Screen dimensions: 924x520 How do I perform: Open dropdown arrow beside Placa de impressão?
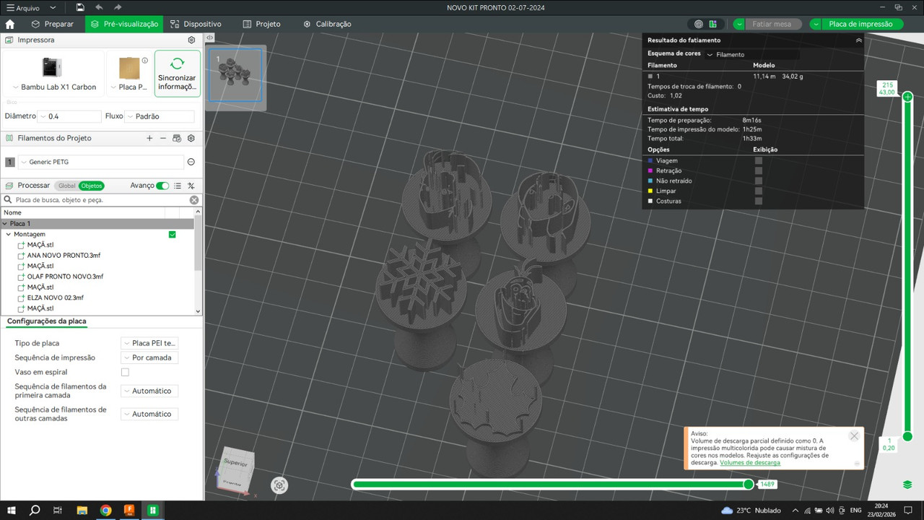[x=816, y=24]
